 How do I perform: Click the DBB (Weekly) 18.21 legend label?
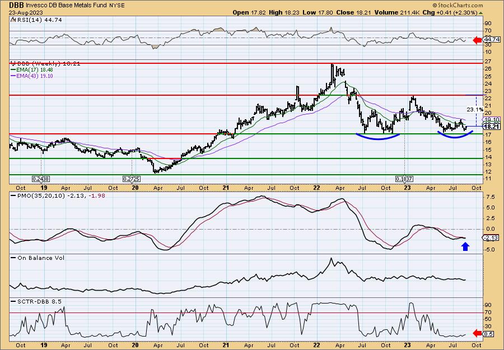[48, 64]
